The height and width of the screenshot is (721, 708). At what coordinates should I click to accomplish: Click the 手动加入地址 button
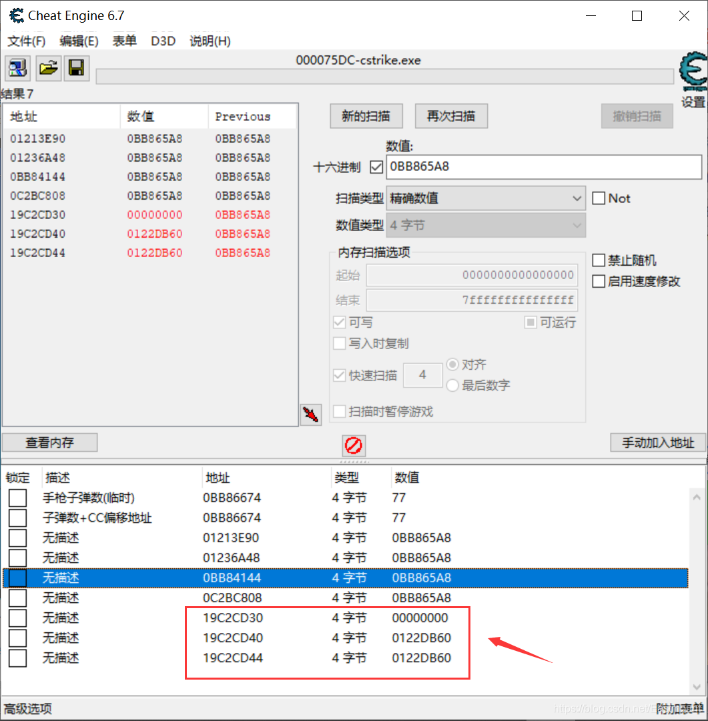pos(658,443)
